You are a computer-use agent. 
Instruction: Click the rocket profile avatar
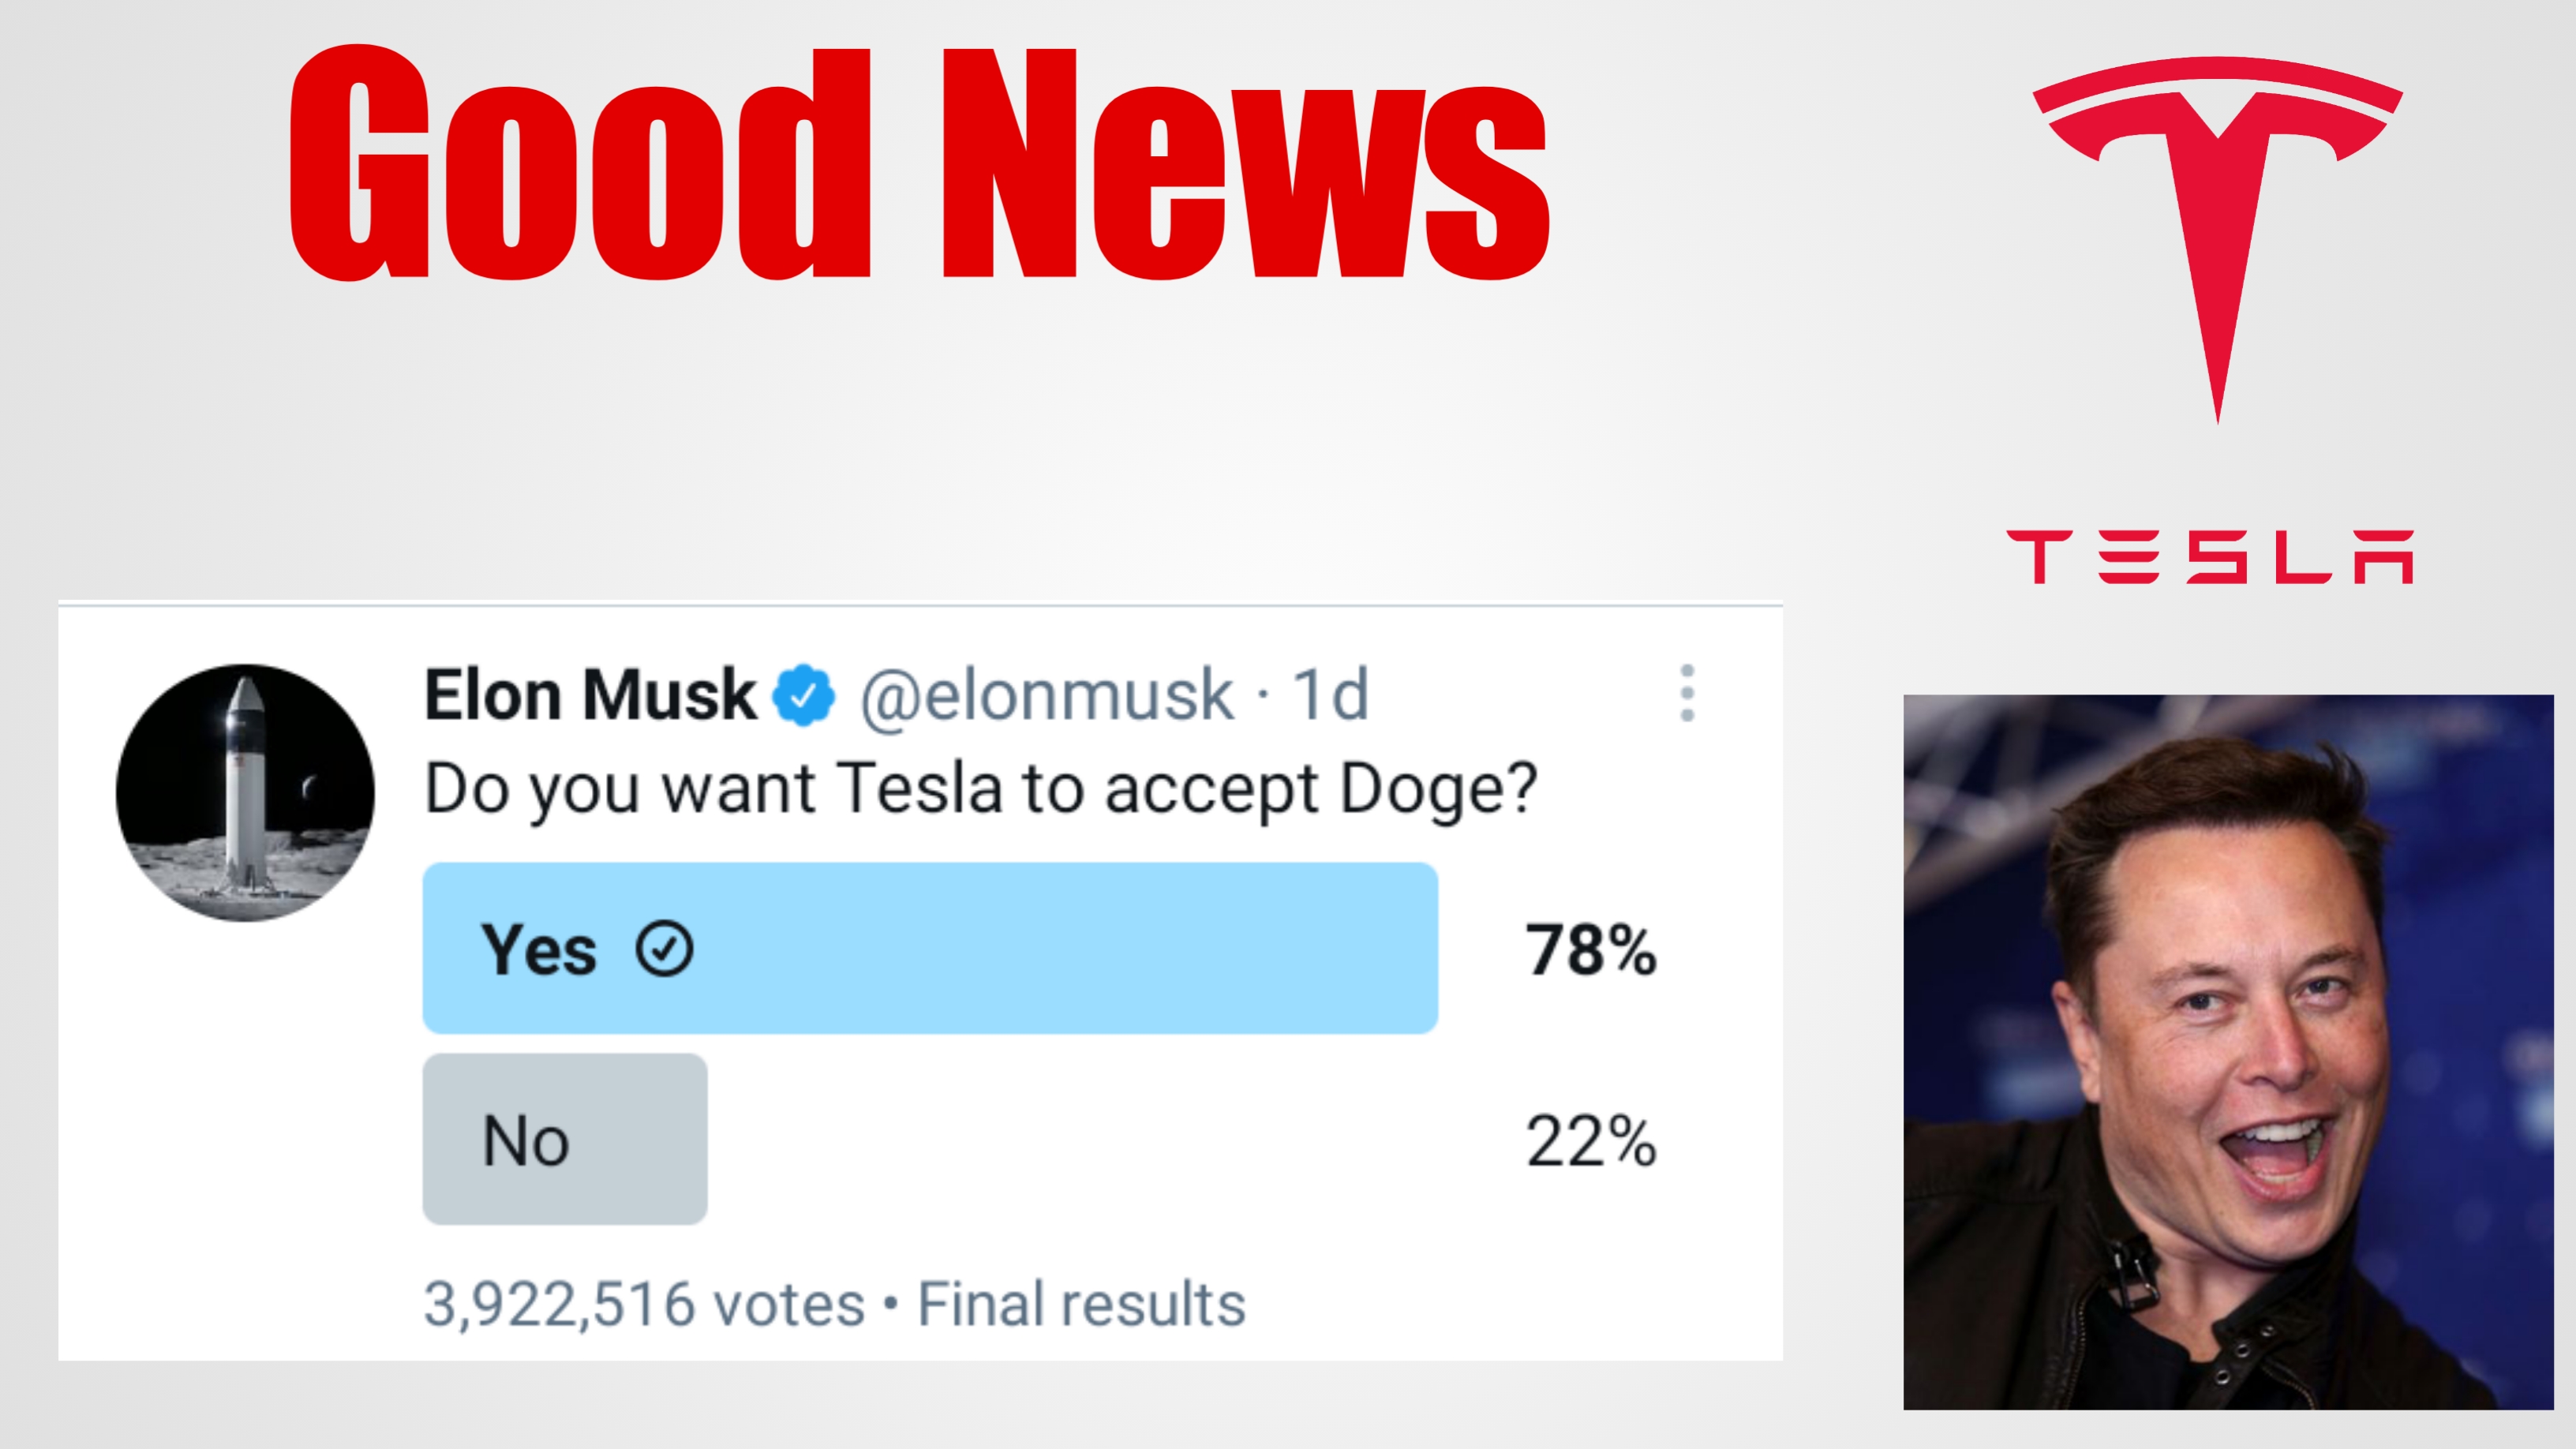click(x=245, y=792)
